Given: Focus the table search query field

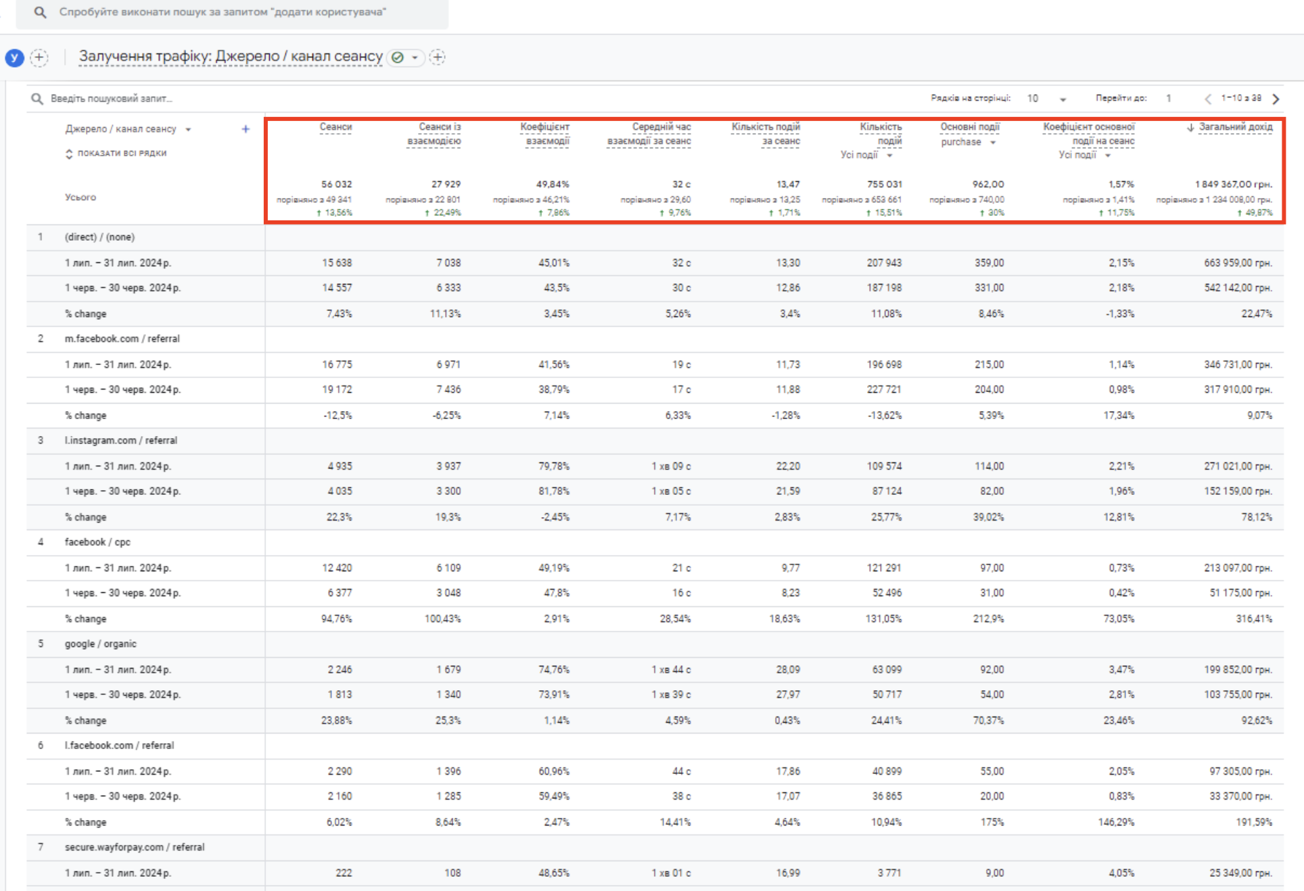Looking at the screenshot, I should pyautogui.click(x=112, y=99).
